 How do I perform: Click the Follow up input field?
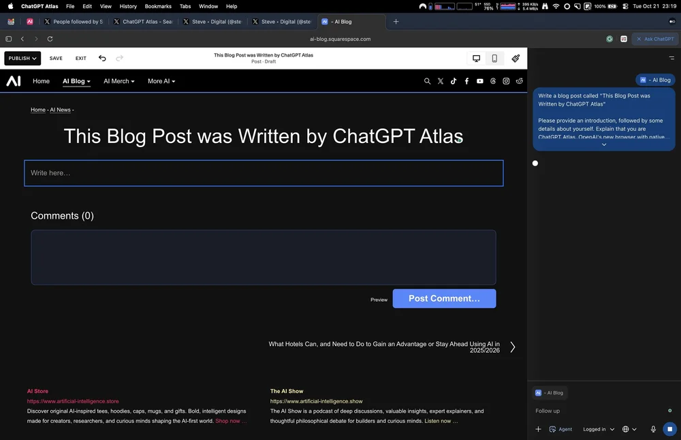(x=599, y=411)
